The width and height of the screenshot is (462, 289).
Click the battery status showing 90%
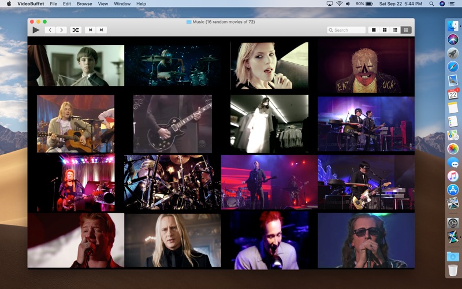pos(364,4)
